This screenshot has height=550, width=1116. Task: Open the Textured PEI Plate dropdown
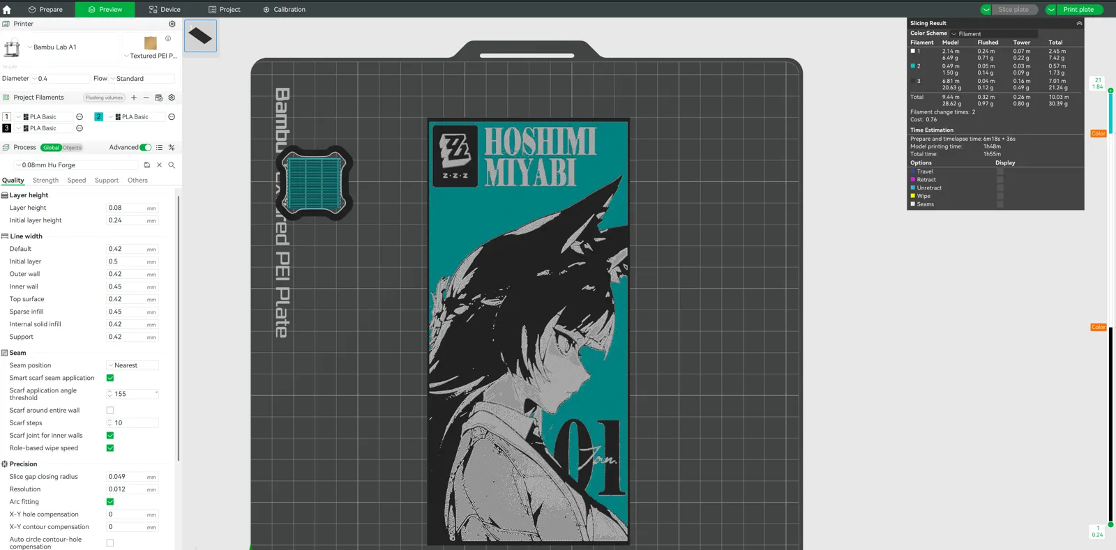[151, 56]
